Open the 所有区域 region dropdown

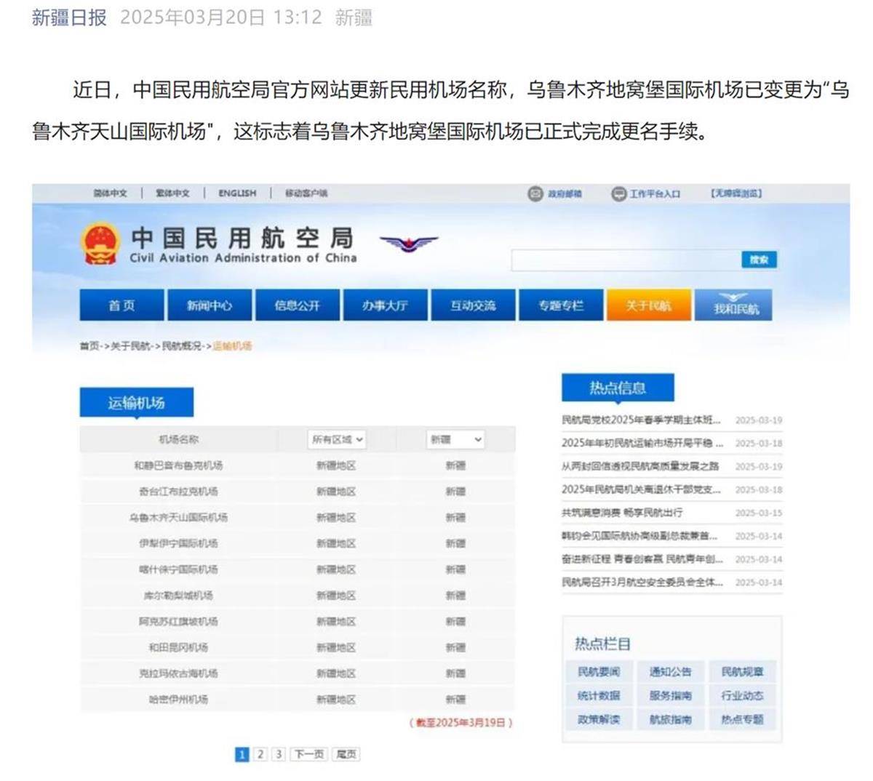(x=338, y=439)
